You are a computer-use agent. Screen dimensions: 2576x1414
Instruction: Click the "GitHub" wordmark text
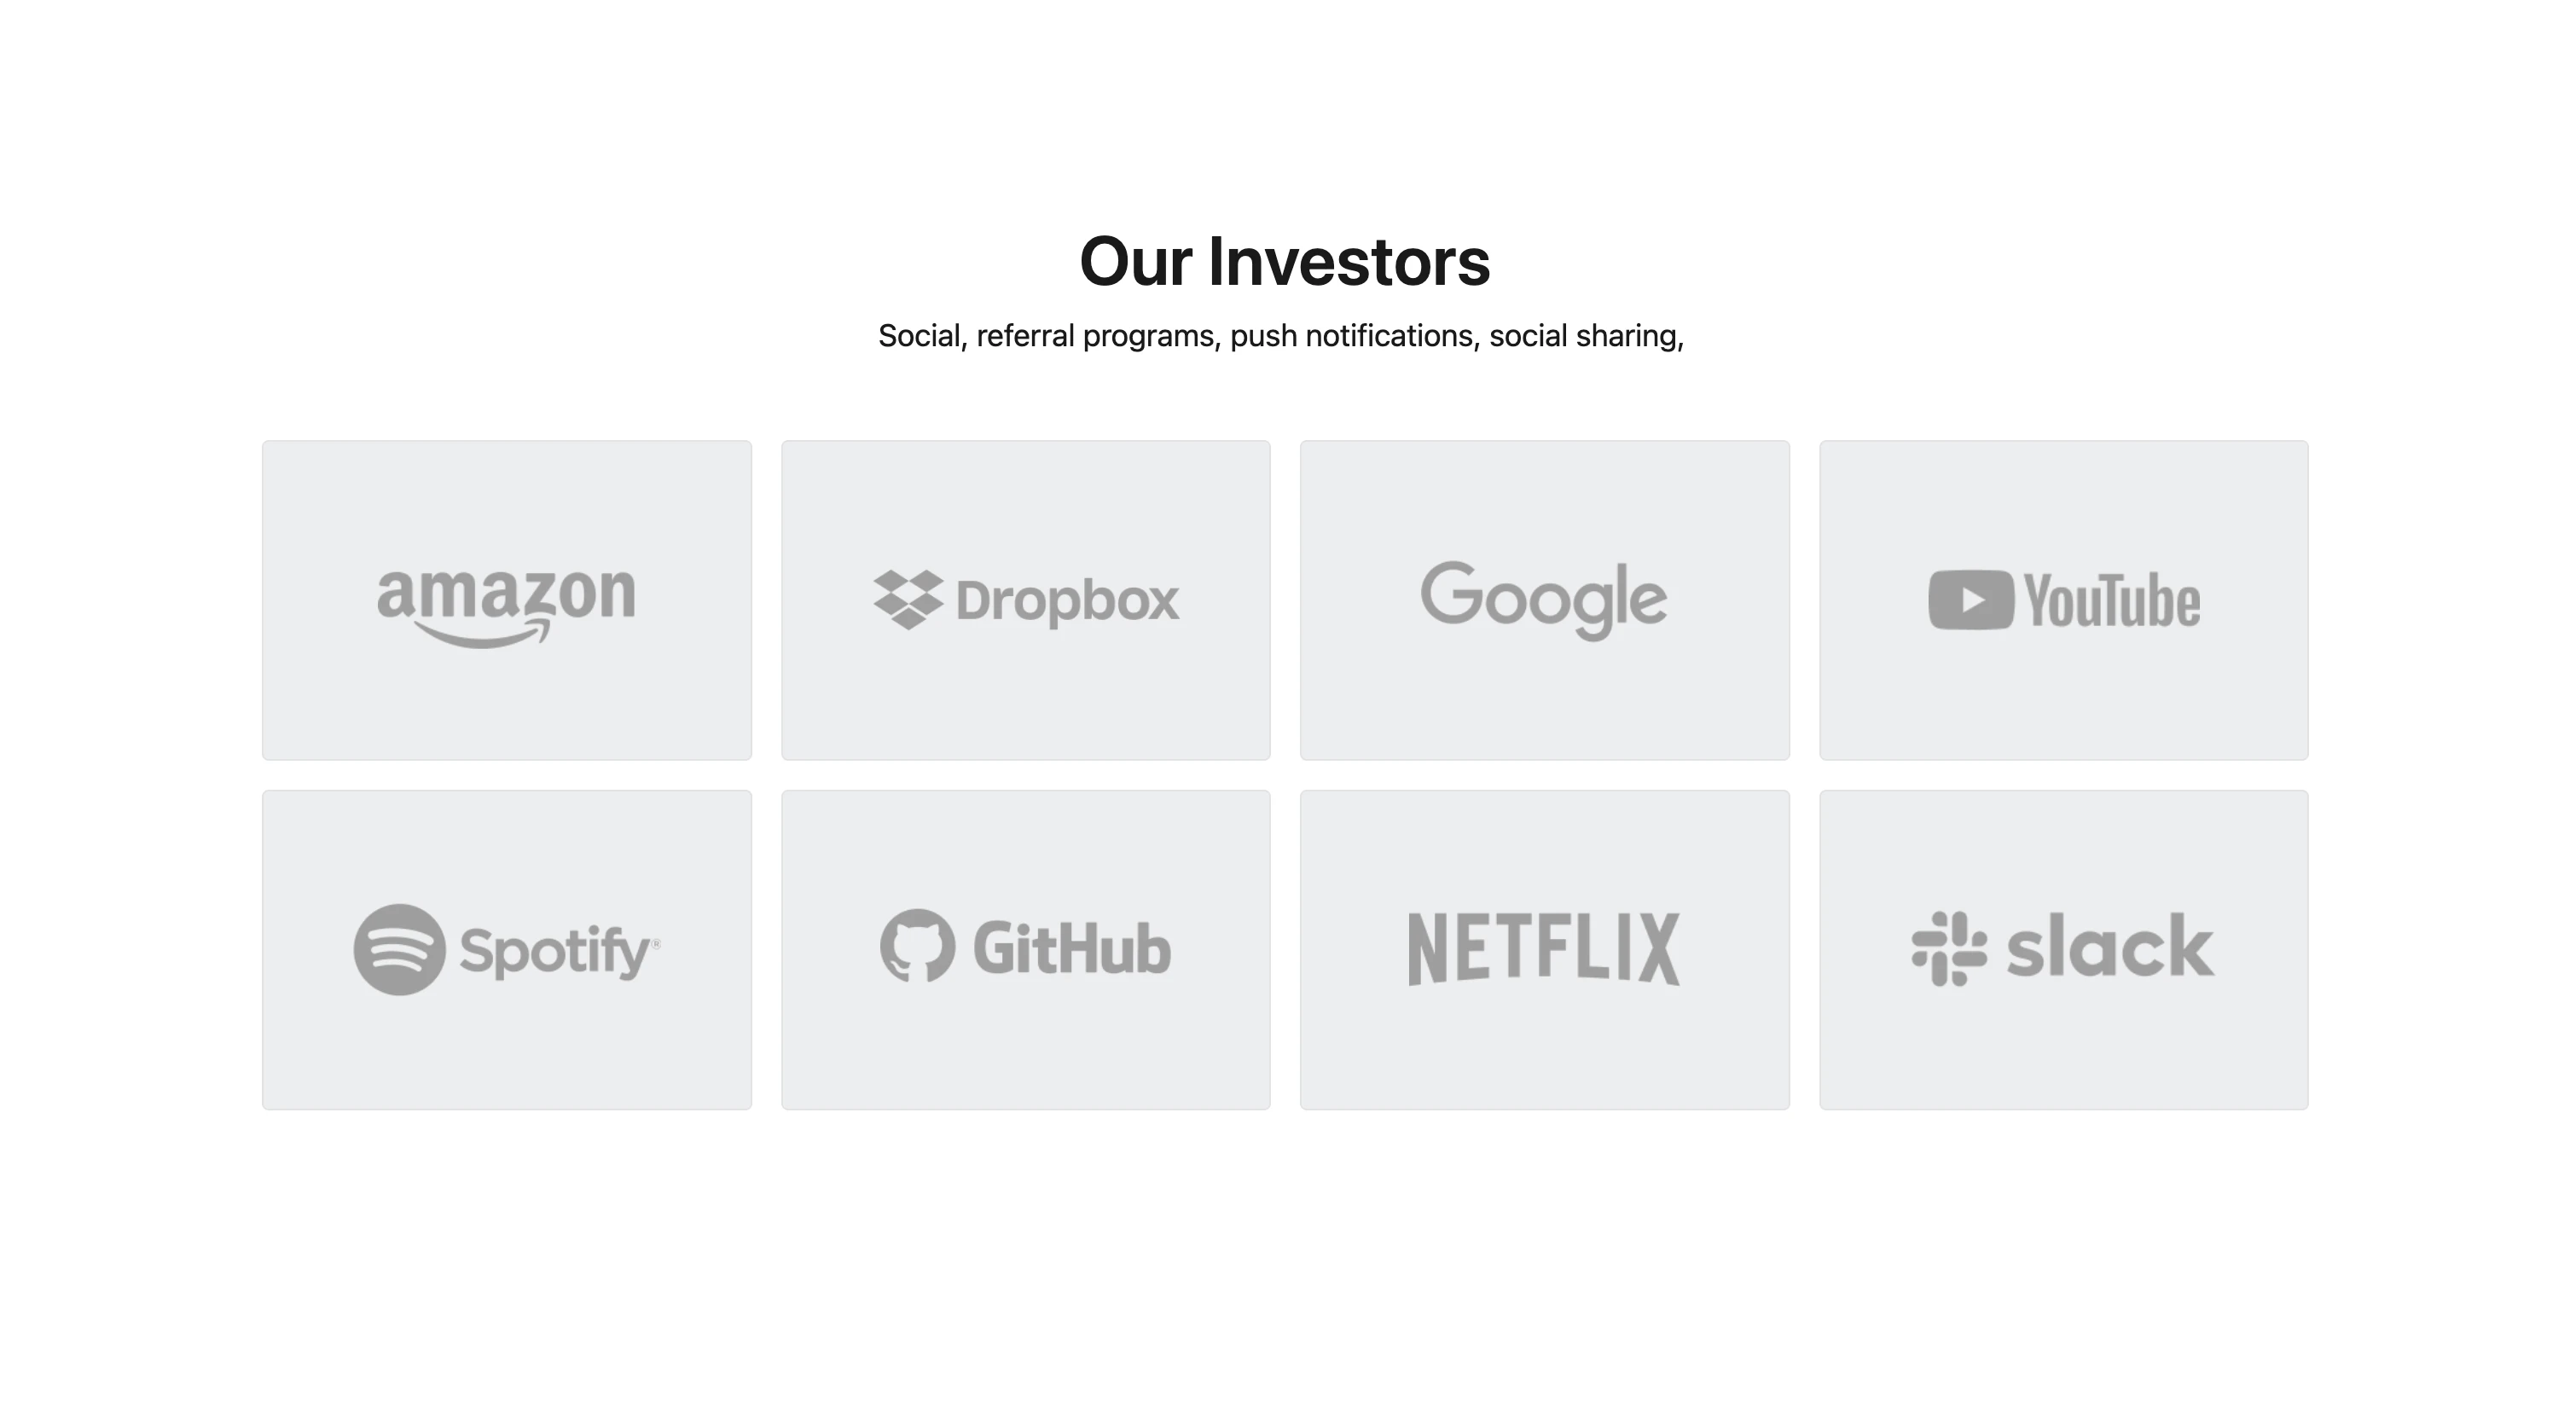[1071, 948]
